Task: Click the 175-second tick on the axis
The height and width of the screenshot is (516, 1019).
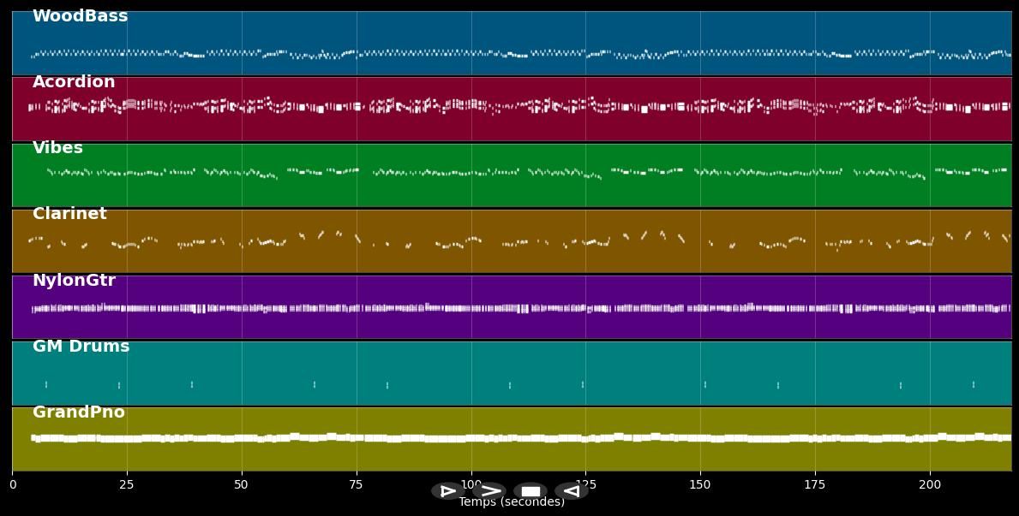Action: 815,484
